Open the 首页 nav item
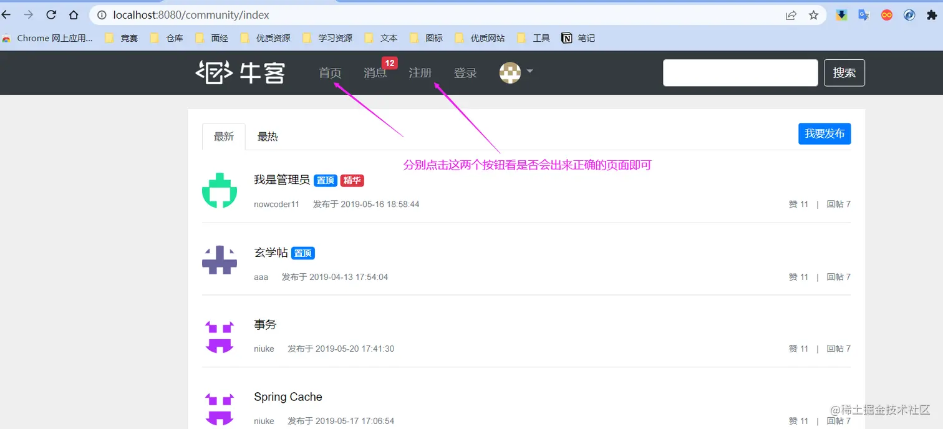Image resolution: width=943 pixels, height=429 pixels. pos(330,73)
